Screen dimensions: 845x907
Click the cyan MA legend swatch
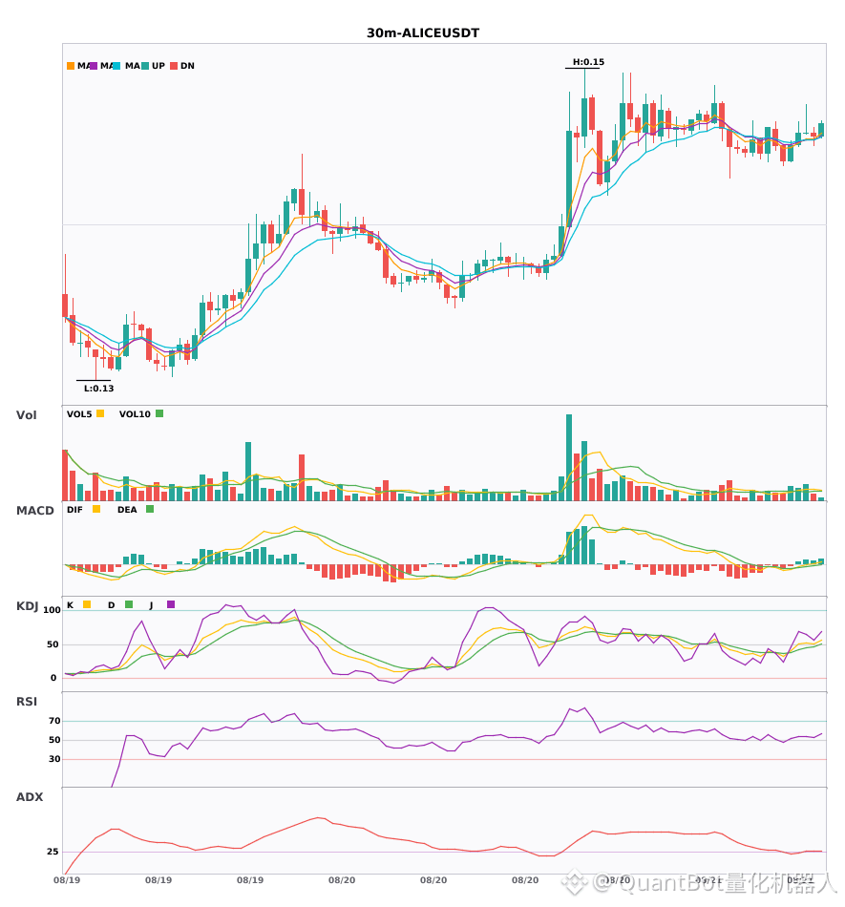[x=116, y=66]
